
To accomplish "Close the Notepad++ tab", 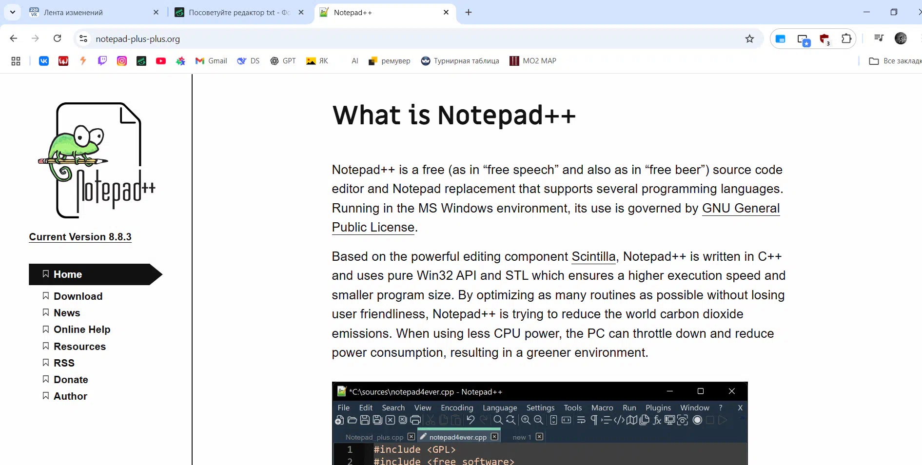I will 446,12.
